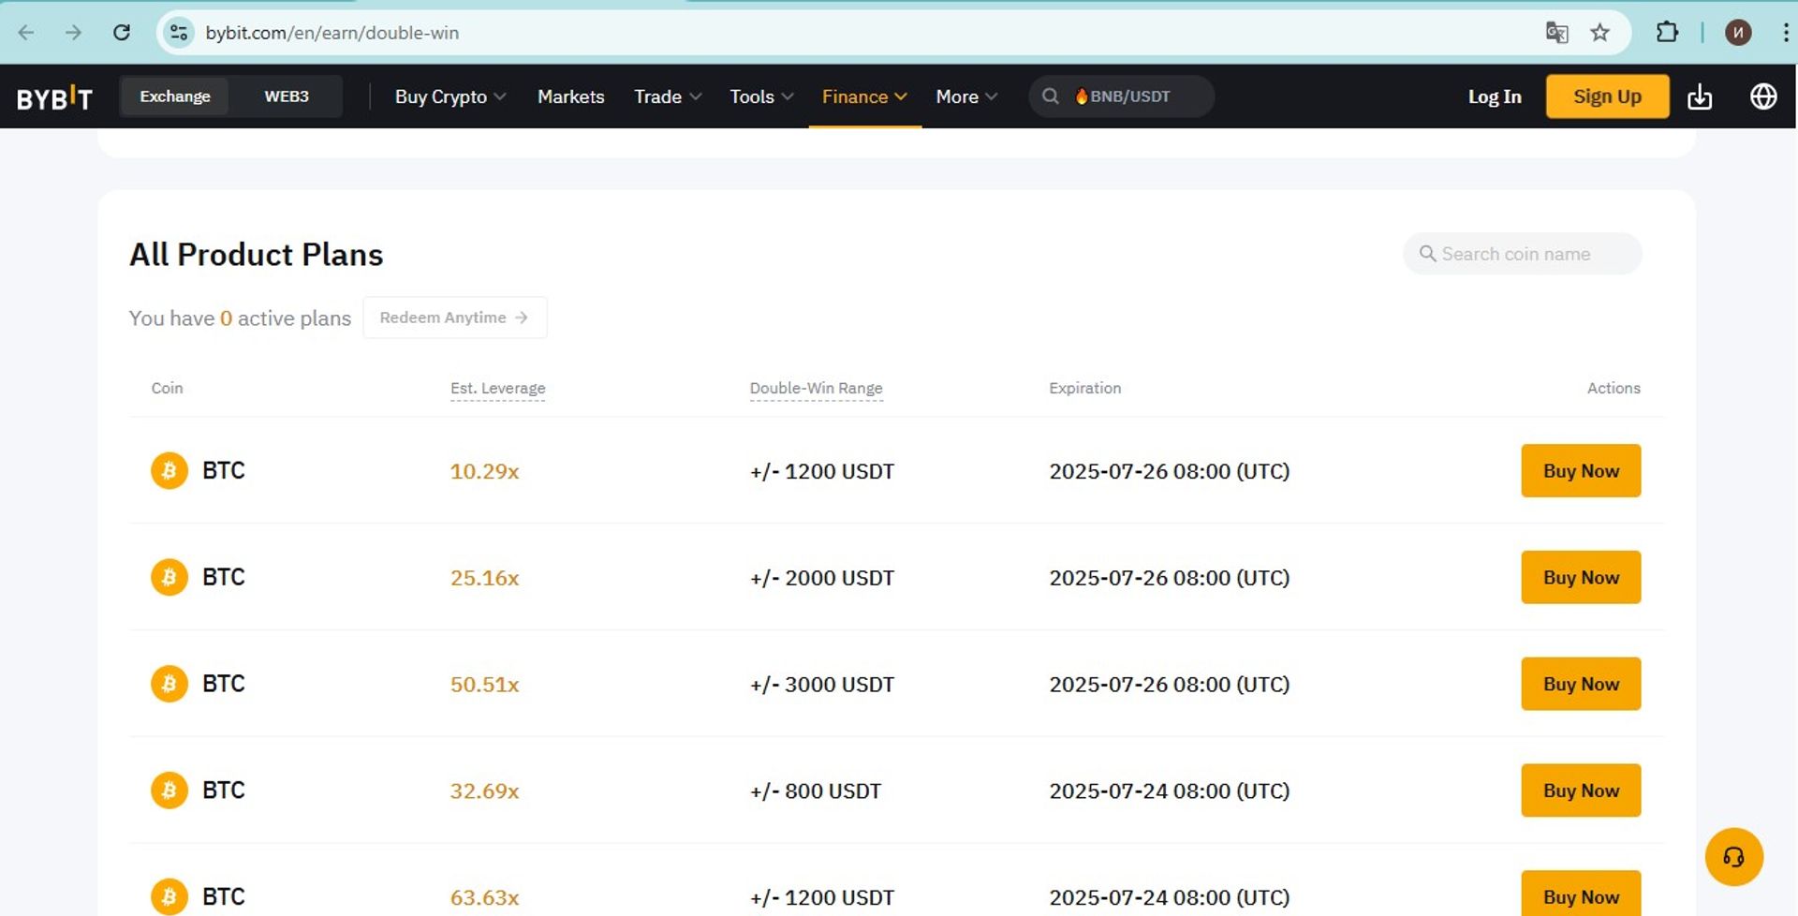The height and width of the screenshot is (916, 1798).
Task: Click the 32.69x leverage value
Action: tap(484, 791)
